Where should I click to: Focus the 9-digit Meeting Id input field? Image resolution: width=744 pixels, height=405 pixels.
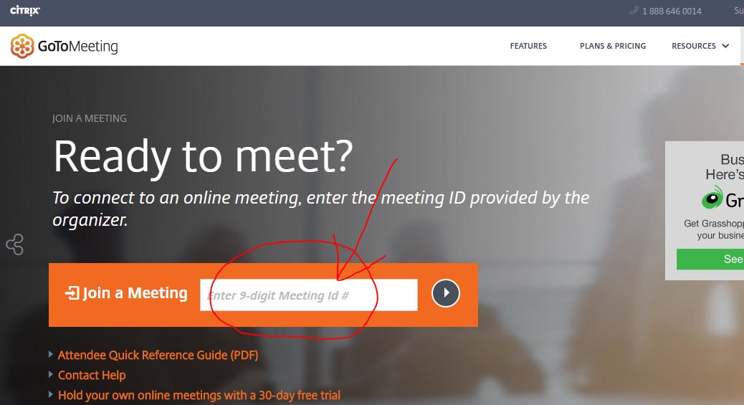pyautogui.click(x=309, y=295)
